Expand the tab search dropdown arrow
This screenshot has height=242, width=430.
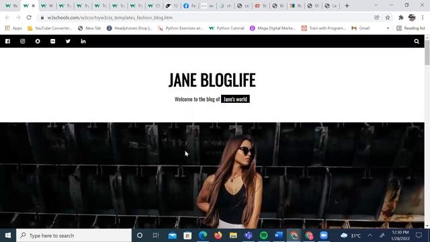click(x=376, y=5)
